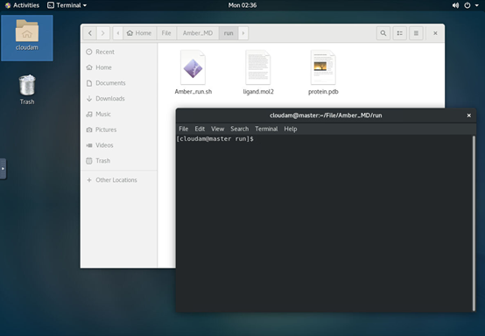Viewport: 485px width, 336px height.
Task: Open the terminal Help menu
Action: point(291,129)
